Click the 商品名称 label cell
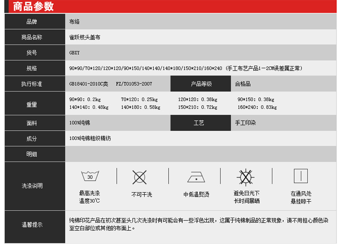 pos(35,37)
